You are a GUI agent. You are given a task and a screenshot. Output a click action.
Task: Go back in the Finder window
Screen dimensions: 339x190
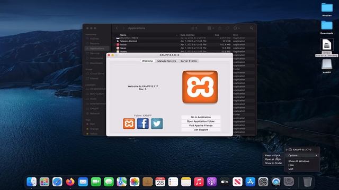pos(117,28)
